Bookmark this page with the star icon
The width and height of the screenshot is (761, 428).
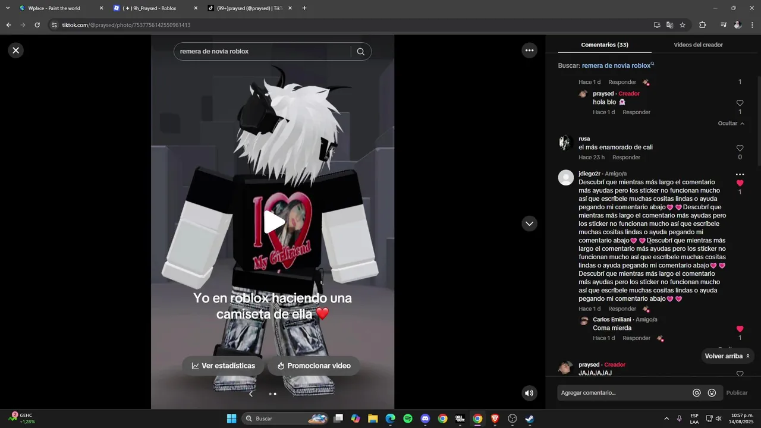[683, 25]
